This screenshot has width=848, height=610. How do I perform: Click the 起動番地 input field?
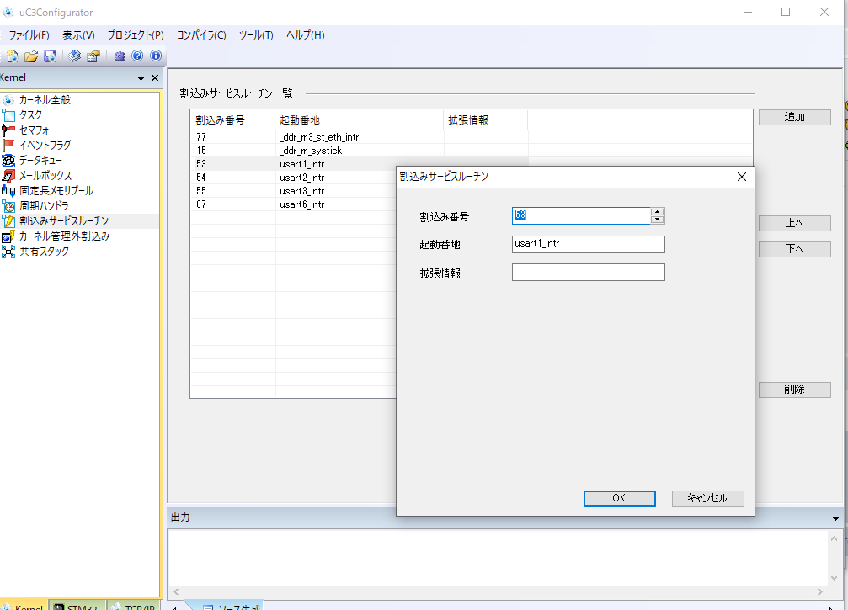pyautogui.click(x=588, y=244)
